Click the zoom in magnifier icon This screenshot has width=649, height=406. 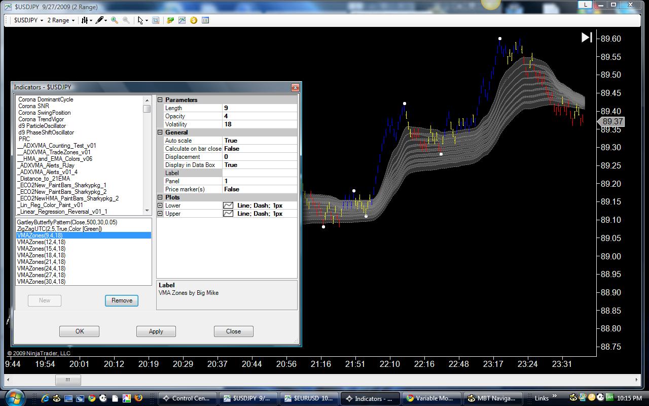pyautogui.click(x=115, y=20)
